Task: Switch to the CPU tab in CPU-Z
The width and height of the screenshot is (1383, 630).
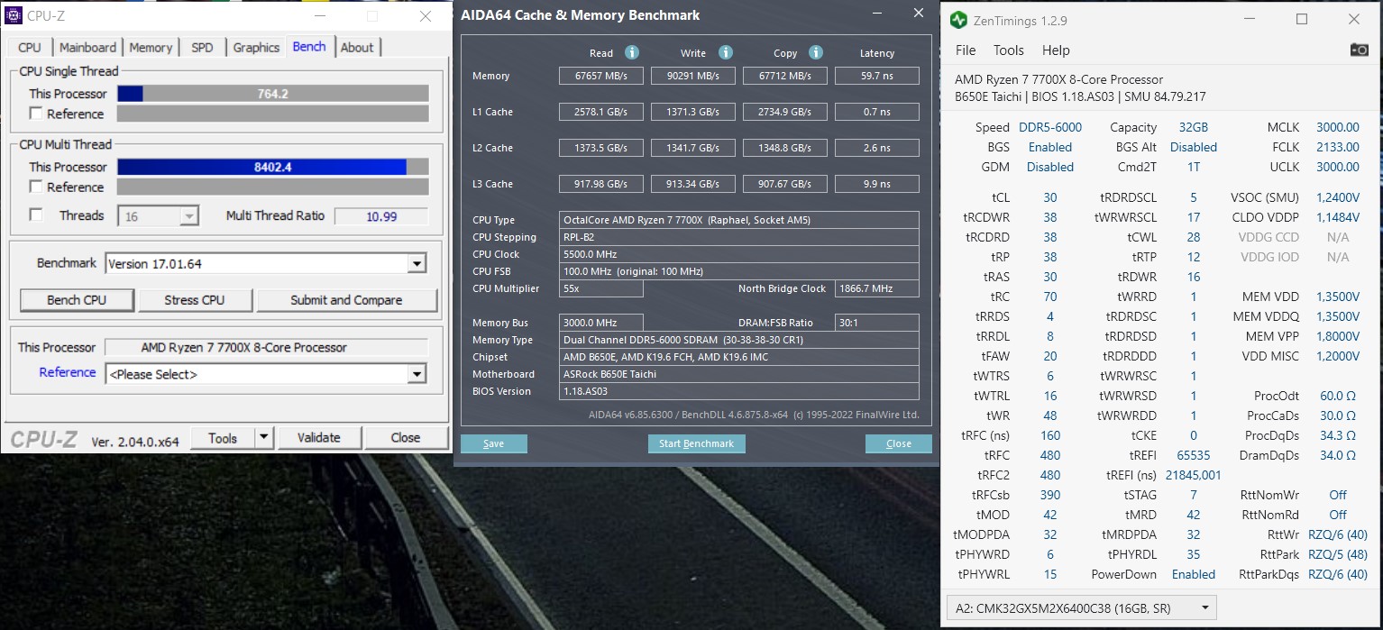Action: 30,47
